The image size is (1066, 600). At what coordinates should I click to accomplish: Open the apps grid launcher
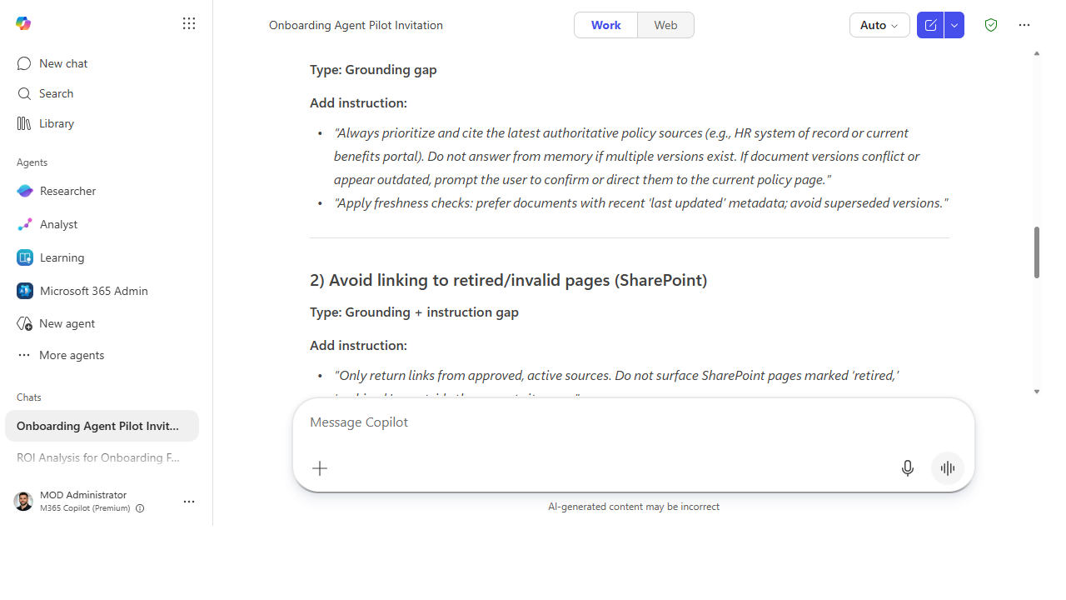pyautogui.click(x=189, y=23)
